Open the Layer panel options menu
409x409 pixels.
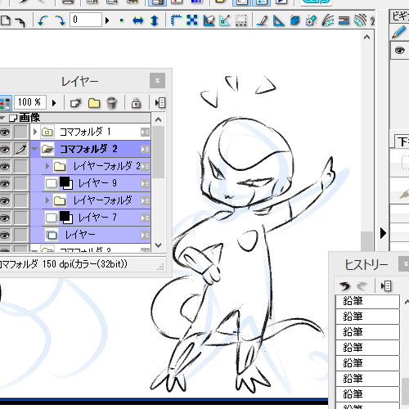(x=160, y=103)
